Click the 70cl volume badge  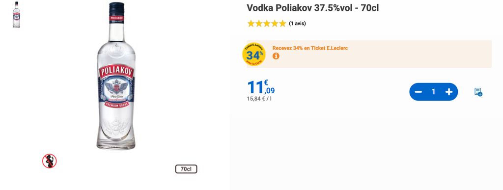(186, 169)
